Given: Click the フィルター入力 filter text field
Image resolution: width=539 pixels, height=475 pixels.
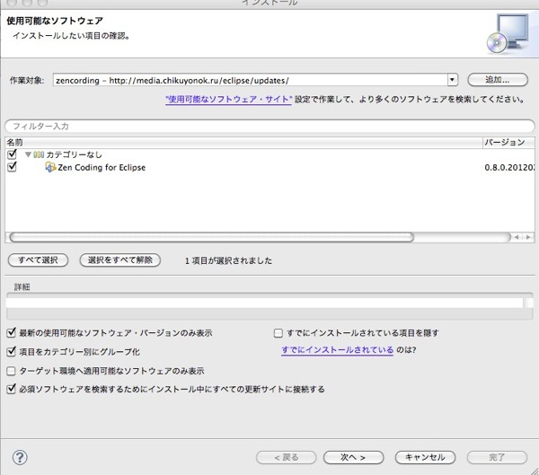Looking at the screenshot, I should (269, 127).
